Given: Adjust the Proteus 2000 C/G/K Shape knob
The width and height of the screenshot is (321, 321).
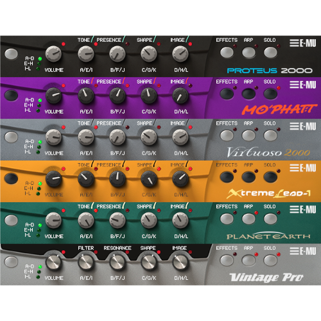Looking at the screenshot, I should coord(149,54).
